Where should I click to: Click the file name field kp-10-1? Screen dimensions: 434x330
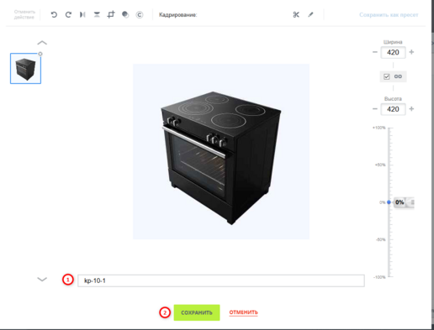click(x=221, y=280)
